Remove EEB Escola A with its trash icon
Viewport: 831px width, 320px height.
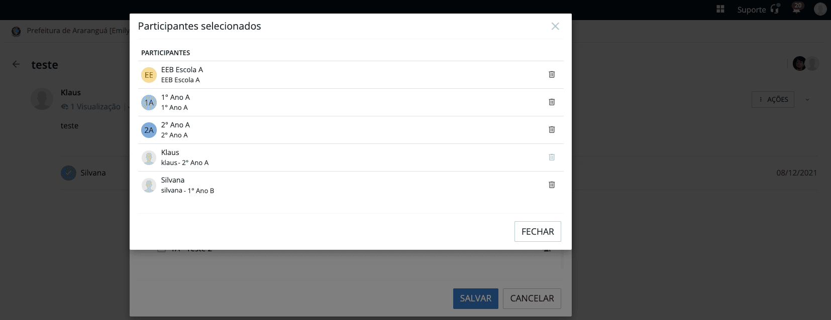click(552, 75)
